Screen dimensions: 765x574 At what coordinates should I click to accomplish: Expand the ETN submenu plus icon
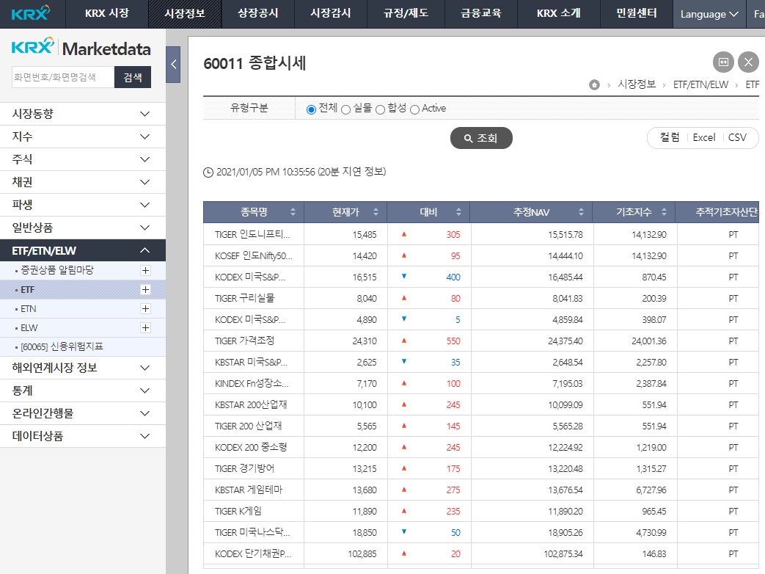145,308
